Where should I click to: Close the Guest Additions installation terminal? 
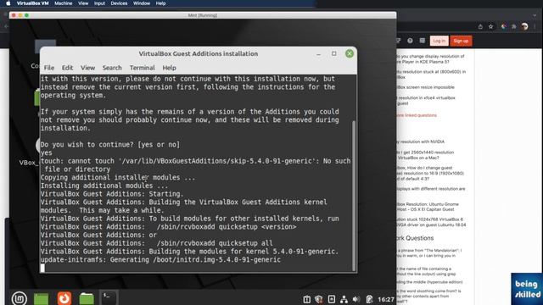tap(350, 53)
